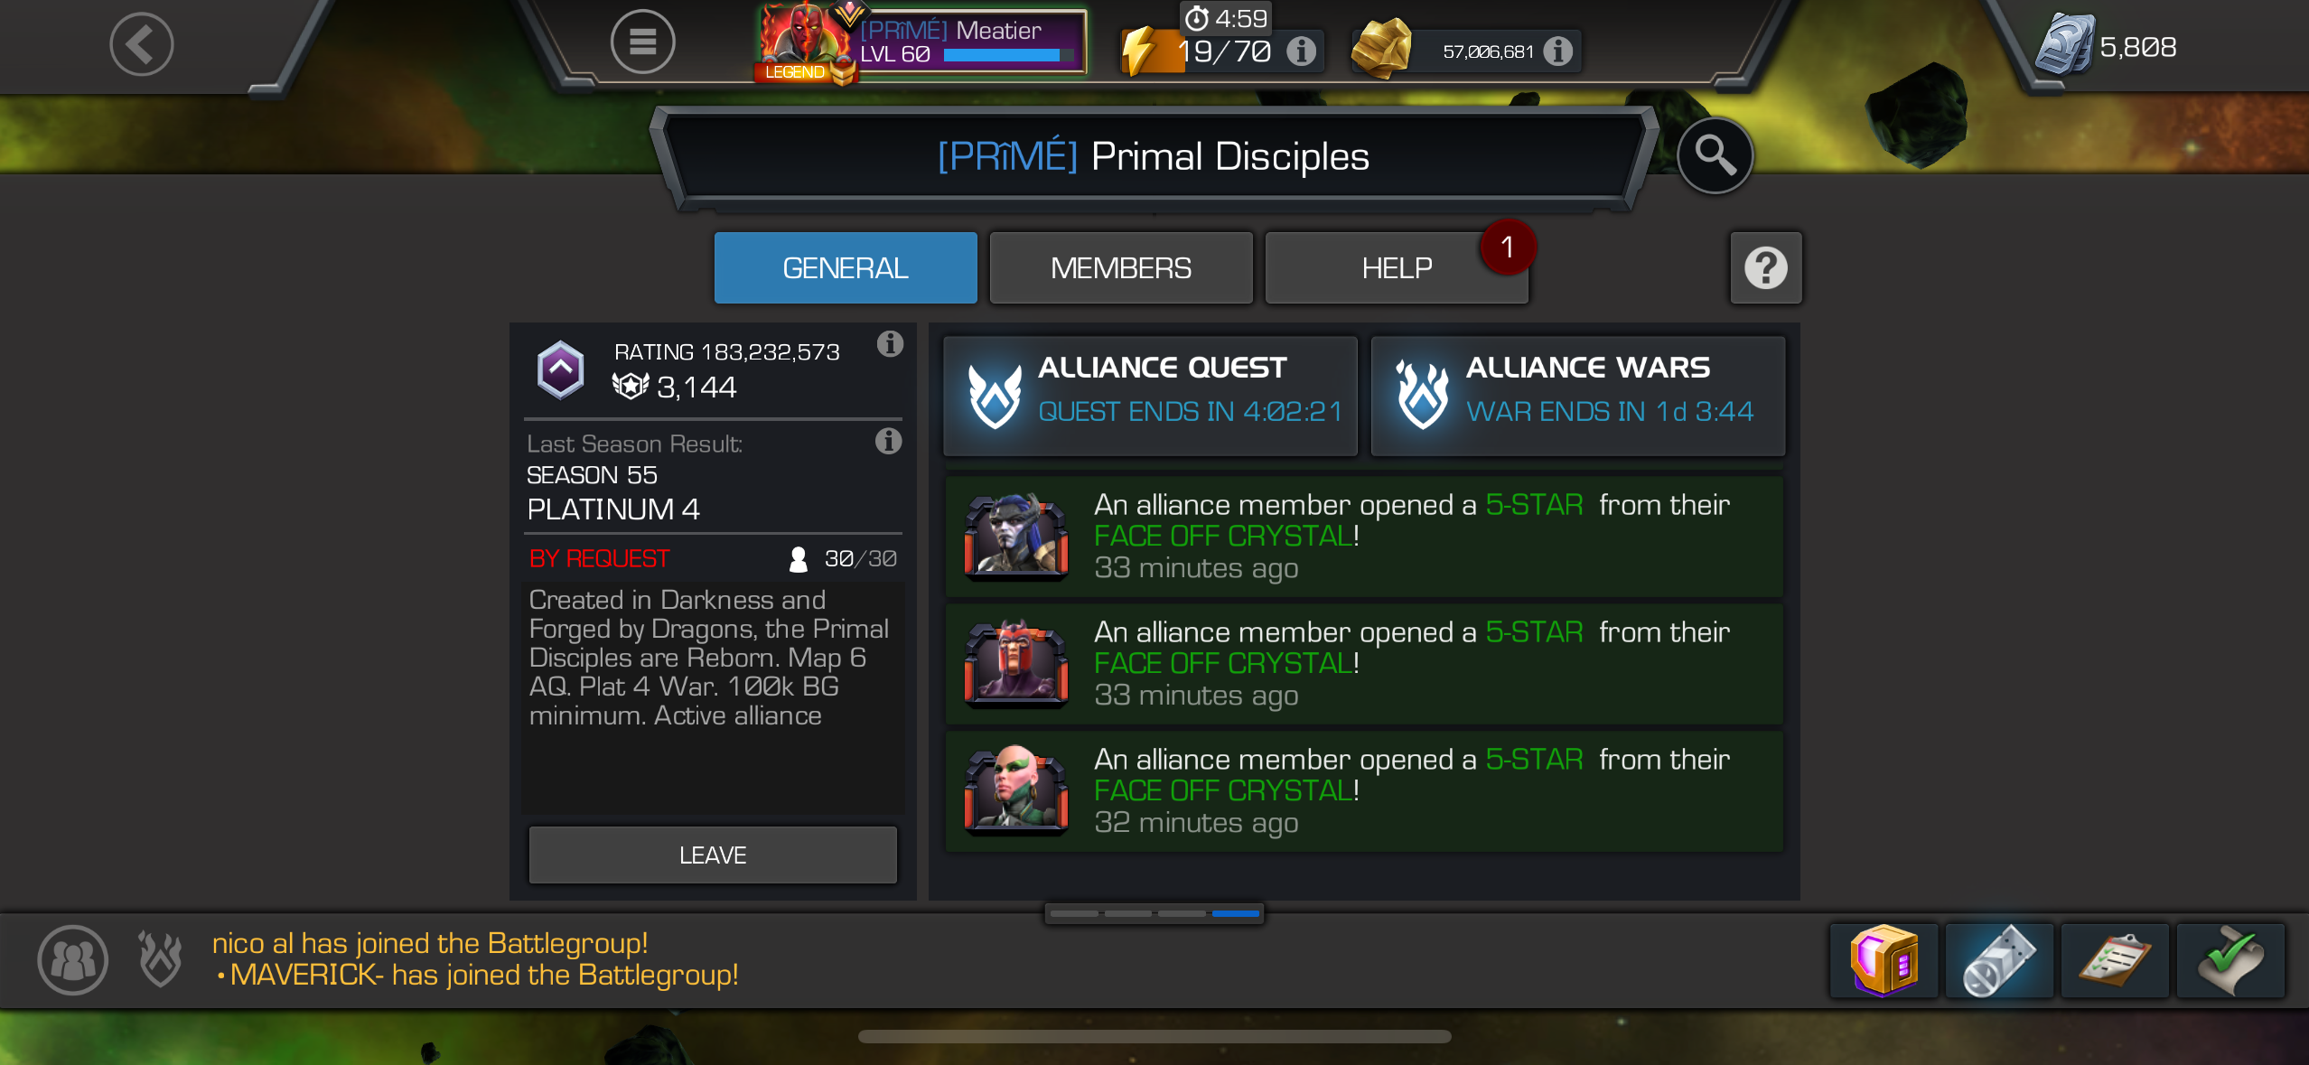Tap the back arrow icon
This screenshot has height=1065, width=2309.
tap(142, 43)
